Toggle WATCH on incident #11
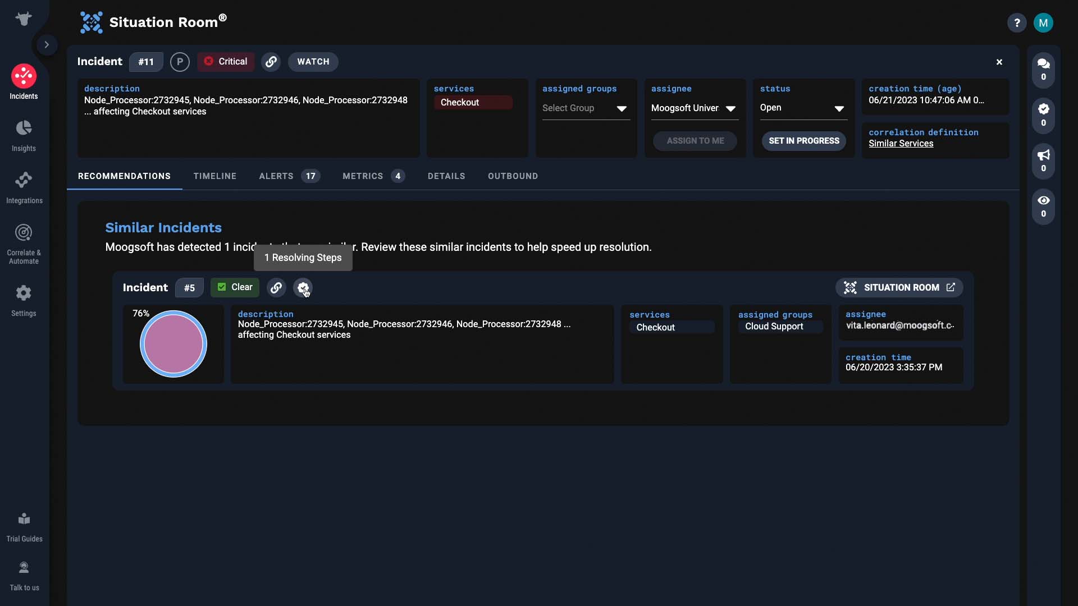The image size is (1078, 606). coord(313,62)
